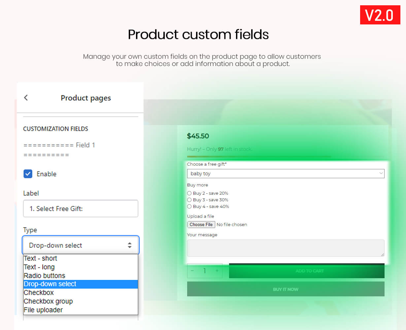Select the Buy 2 - save 20% radio
The image size is (406, 330).
pyautogui.click(x=189, y=193)
